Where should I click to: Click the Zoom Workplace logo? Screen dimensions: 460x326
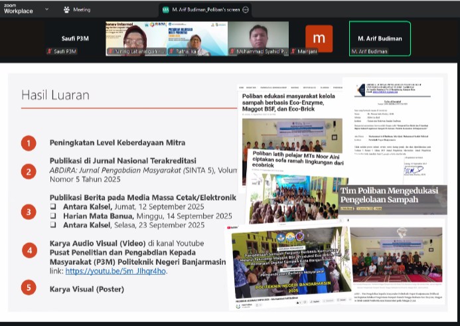18,9
